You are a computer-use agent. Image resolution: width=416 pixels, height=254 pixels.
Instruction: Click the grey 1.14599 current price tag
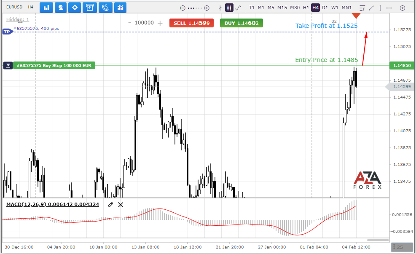click(x=401, y=87)
